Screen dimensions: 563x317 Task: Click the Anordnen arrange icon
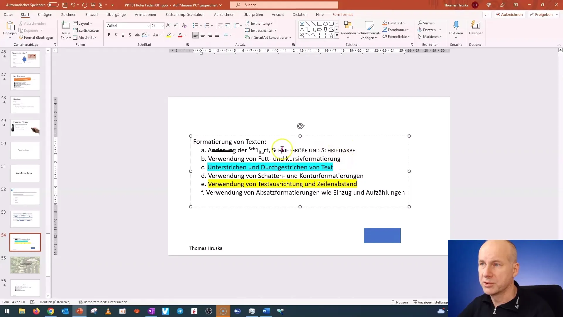(348, 26)
